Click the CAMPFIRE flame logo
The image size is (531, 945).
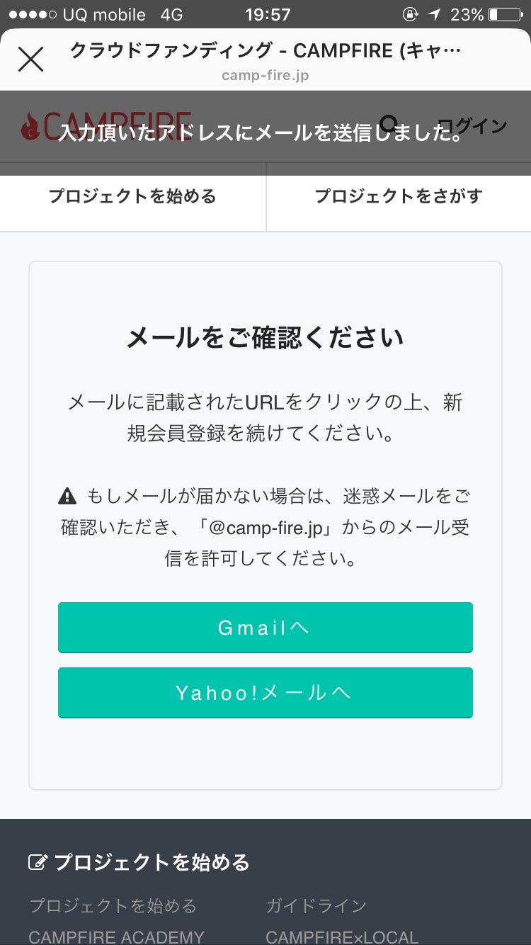click(x=30, y=127)
